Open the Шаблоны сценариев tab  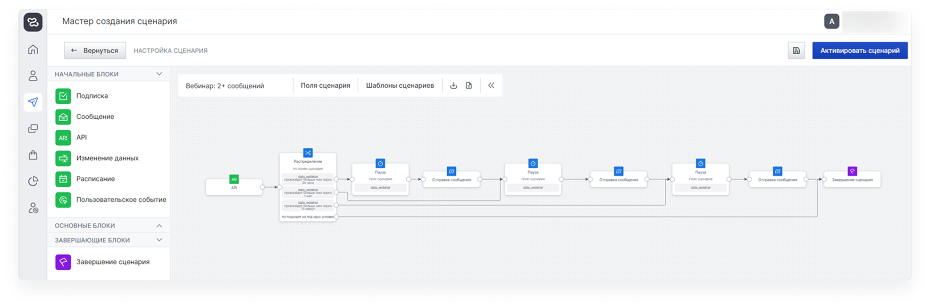[400, 85]
